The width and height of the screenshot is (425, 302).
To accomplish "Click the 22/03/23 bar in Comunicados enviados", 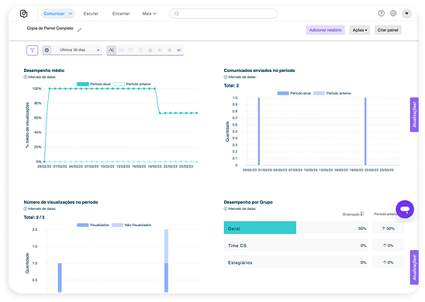I will tap(365, 132).
